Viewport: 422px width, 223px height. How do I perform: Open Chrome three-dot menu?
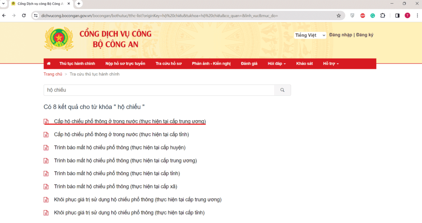(417, 16)
